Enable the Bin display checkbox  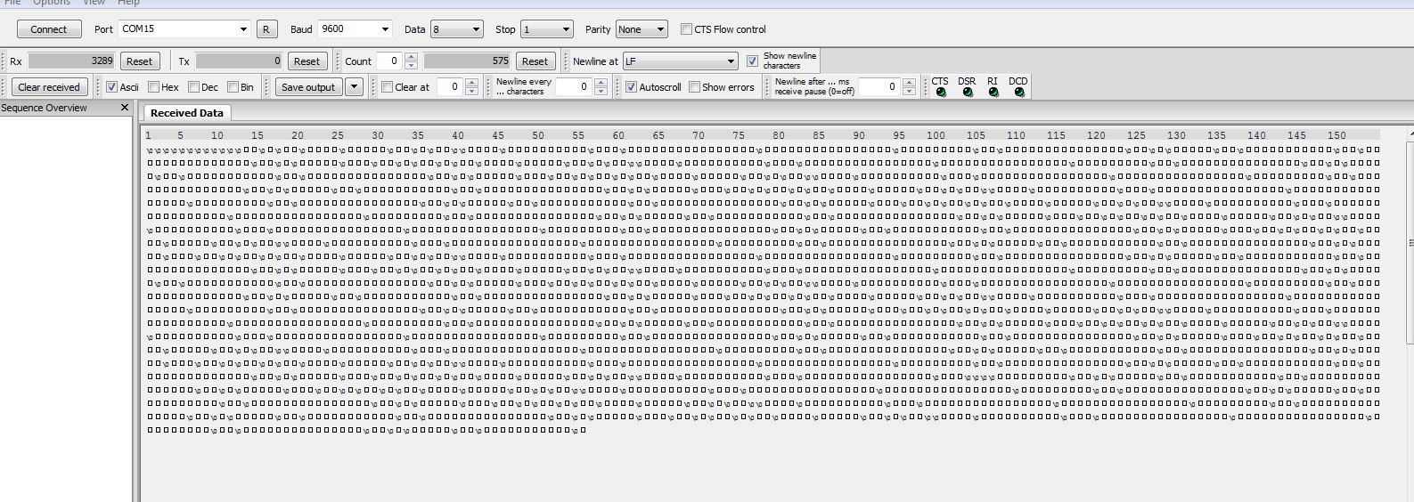tap(233, 87)
